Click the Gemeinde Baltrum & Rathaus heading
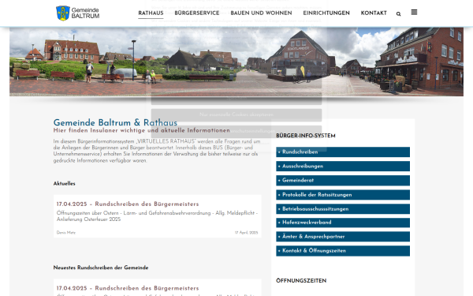Screen dimensions: 473x296 point(115,122)
